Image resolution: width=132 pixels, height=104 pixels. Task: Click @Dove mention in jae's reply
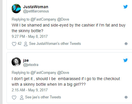[63, 73]
